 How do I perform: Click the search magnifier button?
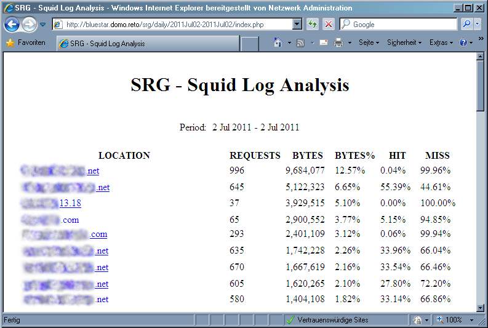pyautogui.click(x=466, y=25)
